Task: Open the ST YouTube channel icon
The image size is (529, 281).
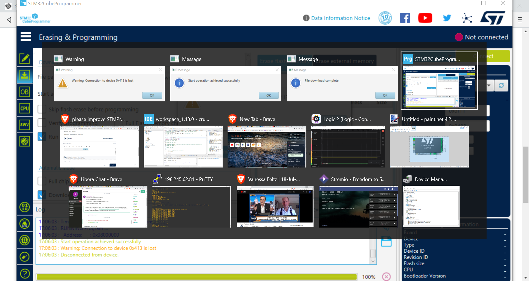Action: coord(425,18)
